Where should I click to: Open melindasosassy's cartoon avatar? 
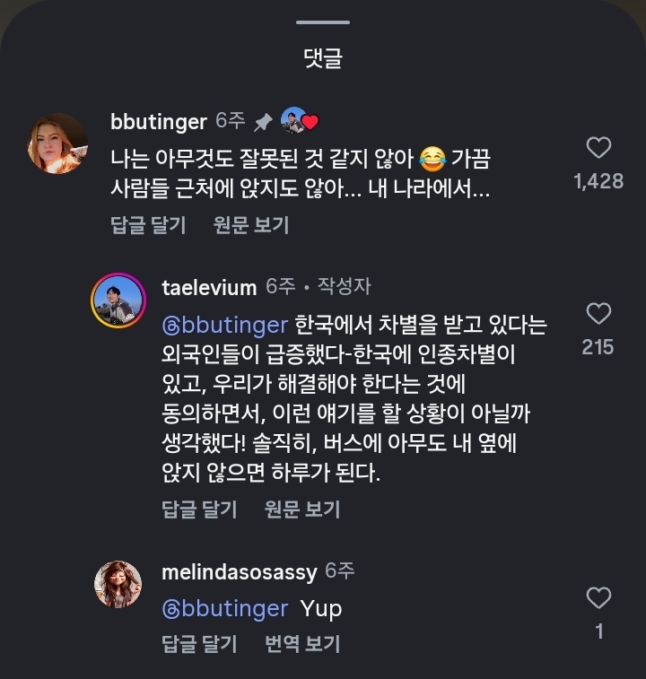point(118,584)
